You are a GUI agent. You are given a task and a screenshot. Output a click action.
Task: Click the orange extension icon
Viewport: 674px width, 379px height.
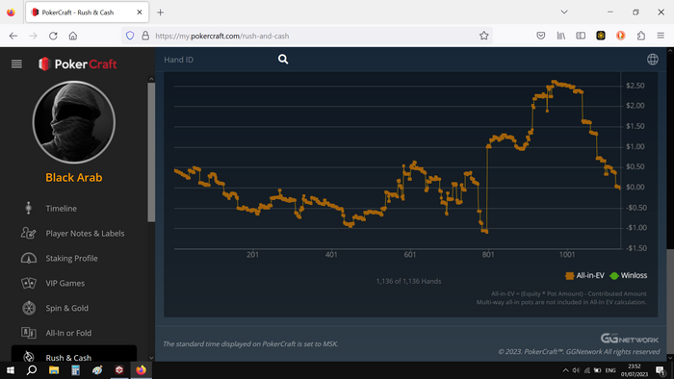click(x=621, y=36)
